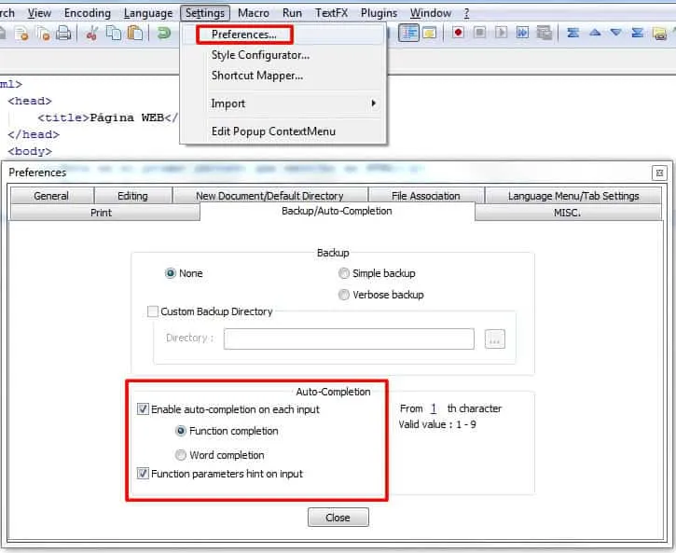Click the "Valid value : 1 - 9" text
This screenshot has width=676, height=553.
pyautogui.click(x=437, y=424)
